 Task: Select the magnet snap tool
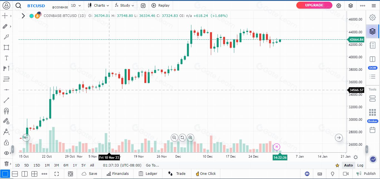click(6, 111)
